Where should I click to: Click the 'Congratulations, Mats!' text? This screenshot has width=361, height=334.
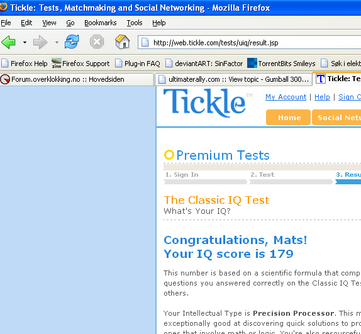click(235, 240)
